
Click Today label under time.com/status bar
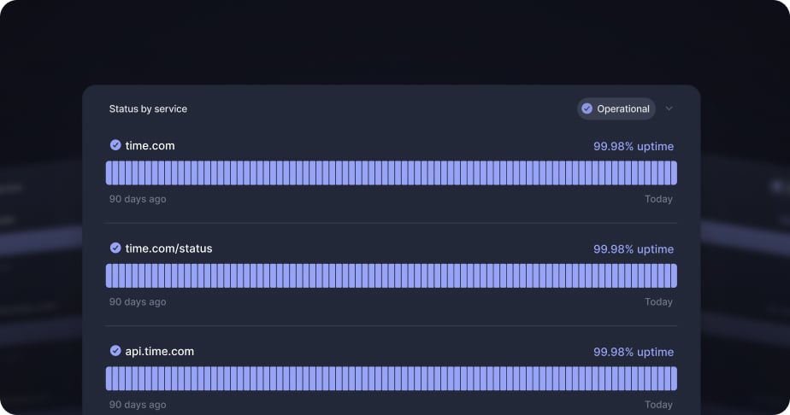[x=658, y=301]
